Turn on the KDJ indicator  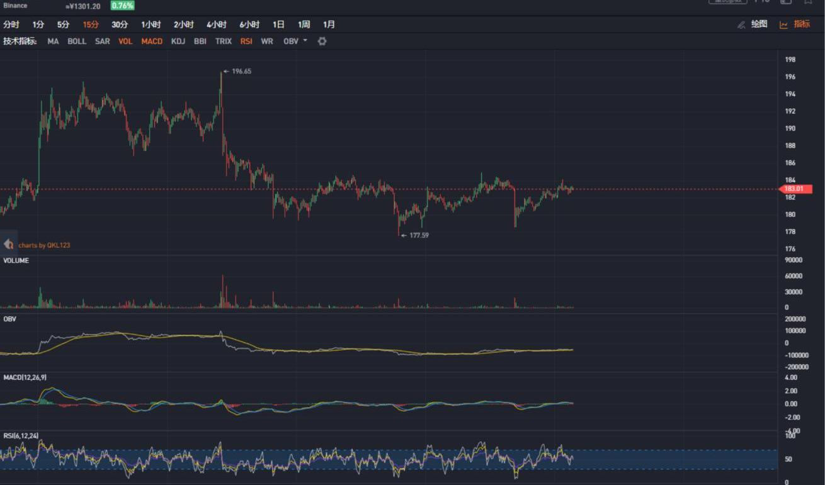[x=178, y=42]
